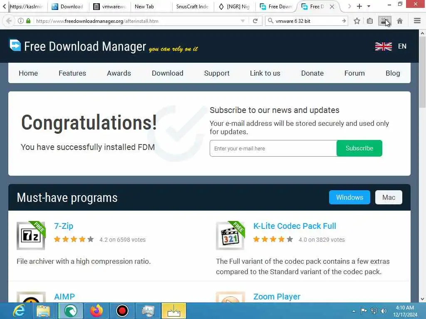Open Home in site navigation
The width and height of the screenshot is (426, 319).
click(28, 73)
